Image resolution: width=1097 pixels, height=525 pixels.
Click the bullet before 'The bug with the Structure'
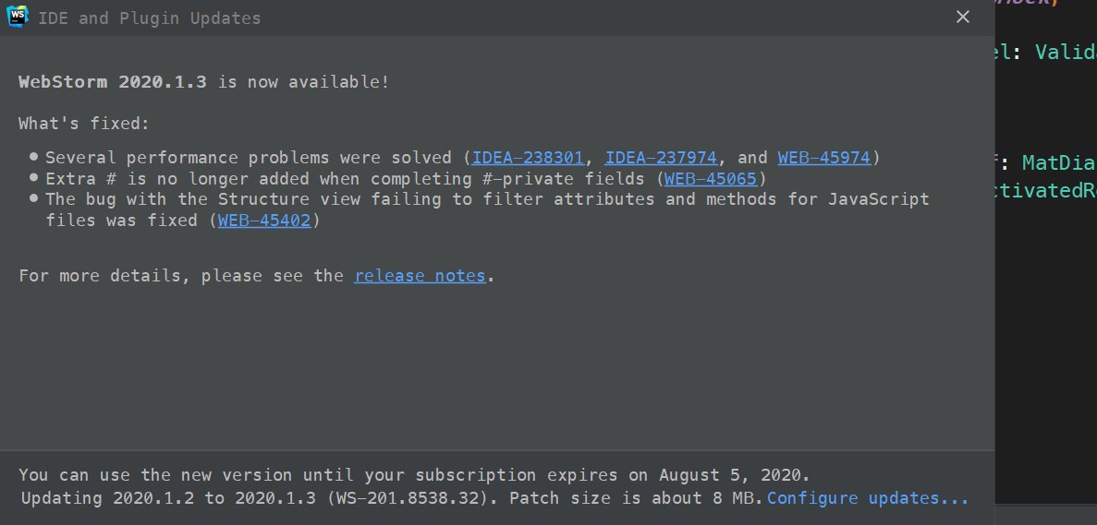pyautogui.click(x=34, y=198)
